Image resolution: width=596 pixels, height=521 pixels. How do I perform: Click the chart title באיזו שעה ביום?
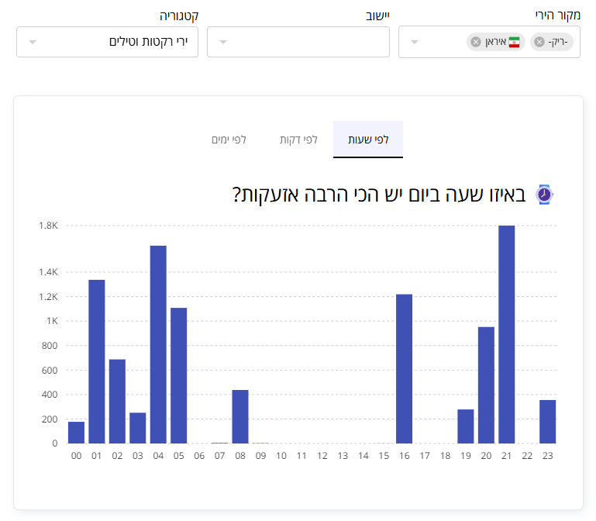pyautogui.click(x=379, y=195)
